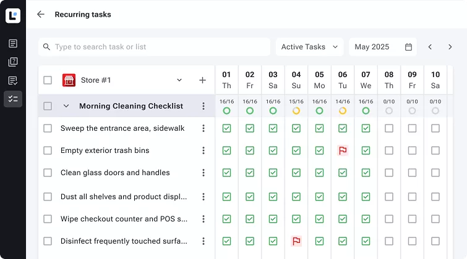Screen dimensions: 467x259
Task: Add a task with the plus icon
Action: click(x=202, y=80)
